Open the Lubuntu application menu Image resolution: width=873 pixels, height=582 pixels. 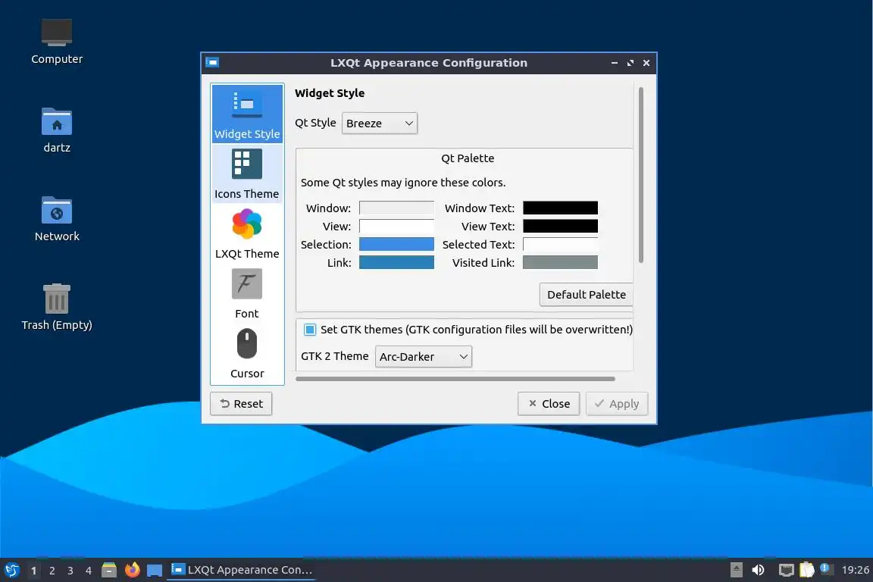tap(11, 570)
